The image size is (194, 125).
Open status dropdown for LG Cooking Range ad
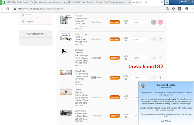click(134, 116)
